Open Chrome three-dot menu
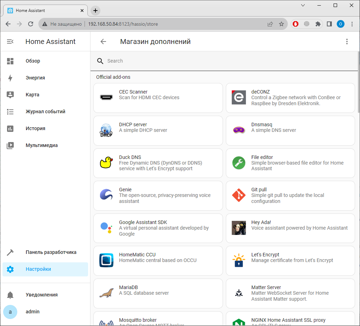Viewport: 360px width, 326px height. pyautogui.click(x=352, y=24)
